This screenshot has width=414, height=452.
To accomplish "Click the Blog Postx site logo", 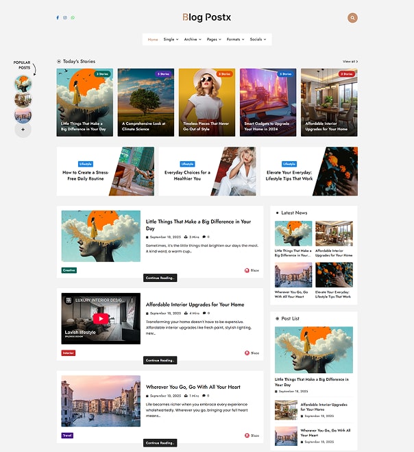I will pos(207,17).
